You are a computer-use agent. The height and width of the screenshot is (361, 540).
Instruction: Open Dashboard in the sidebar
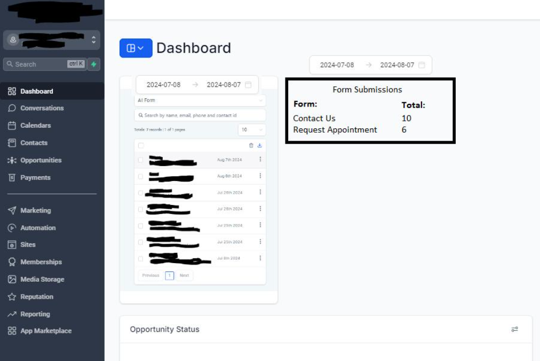(x=52, y=91)
